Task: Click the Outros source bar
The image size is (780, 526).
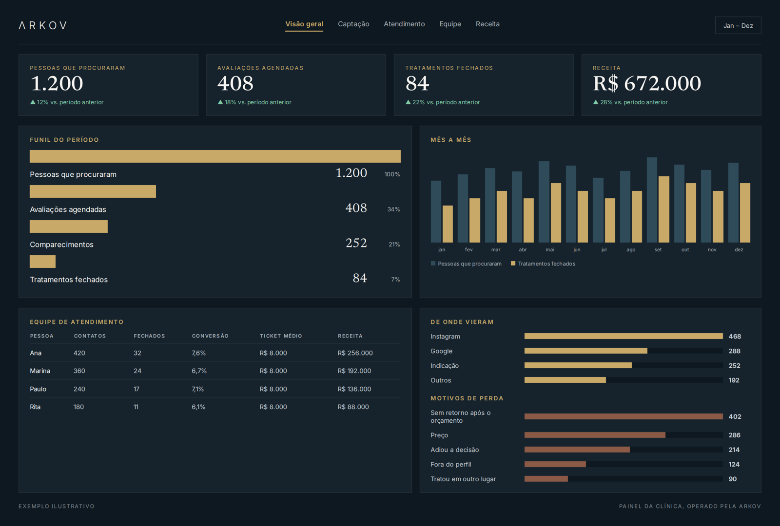Action: click(x=565, y=380)
